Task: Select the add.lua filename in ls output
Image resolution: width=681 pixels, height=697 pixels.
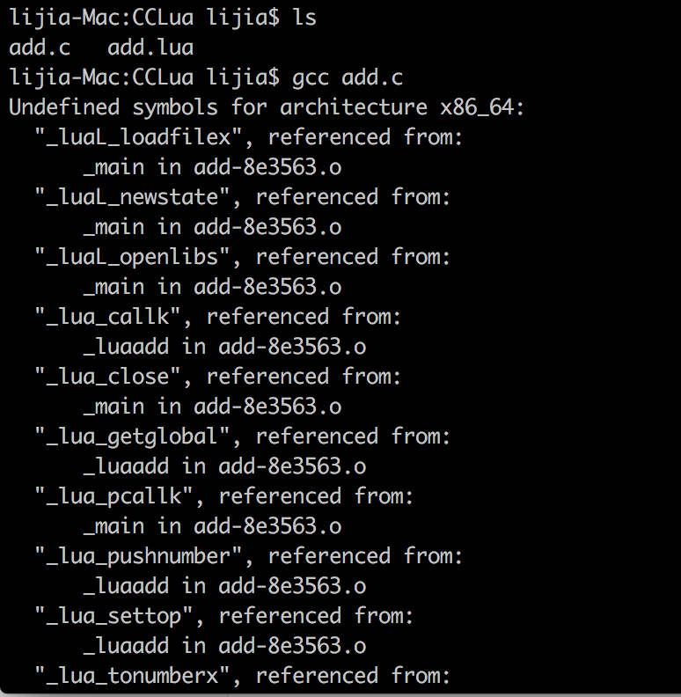Action: coord(150,48)
